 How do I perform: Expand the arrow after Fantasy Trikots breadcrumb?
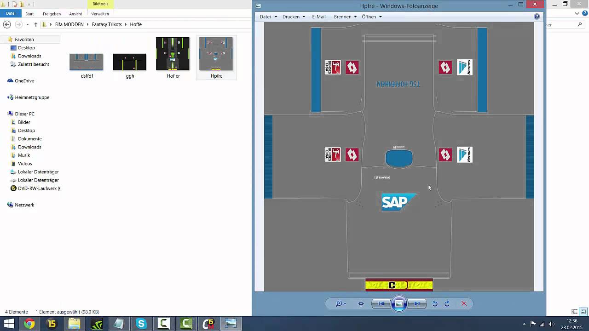(126, 24)
